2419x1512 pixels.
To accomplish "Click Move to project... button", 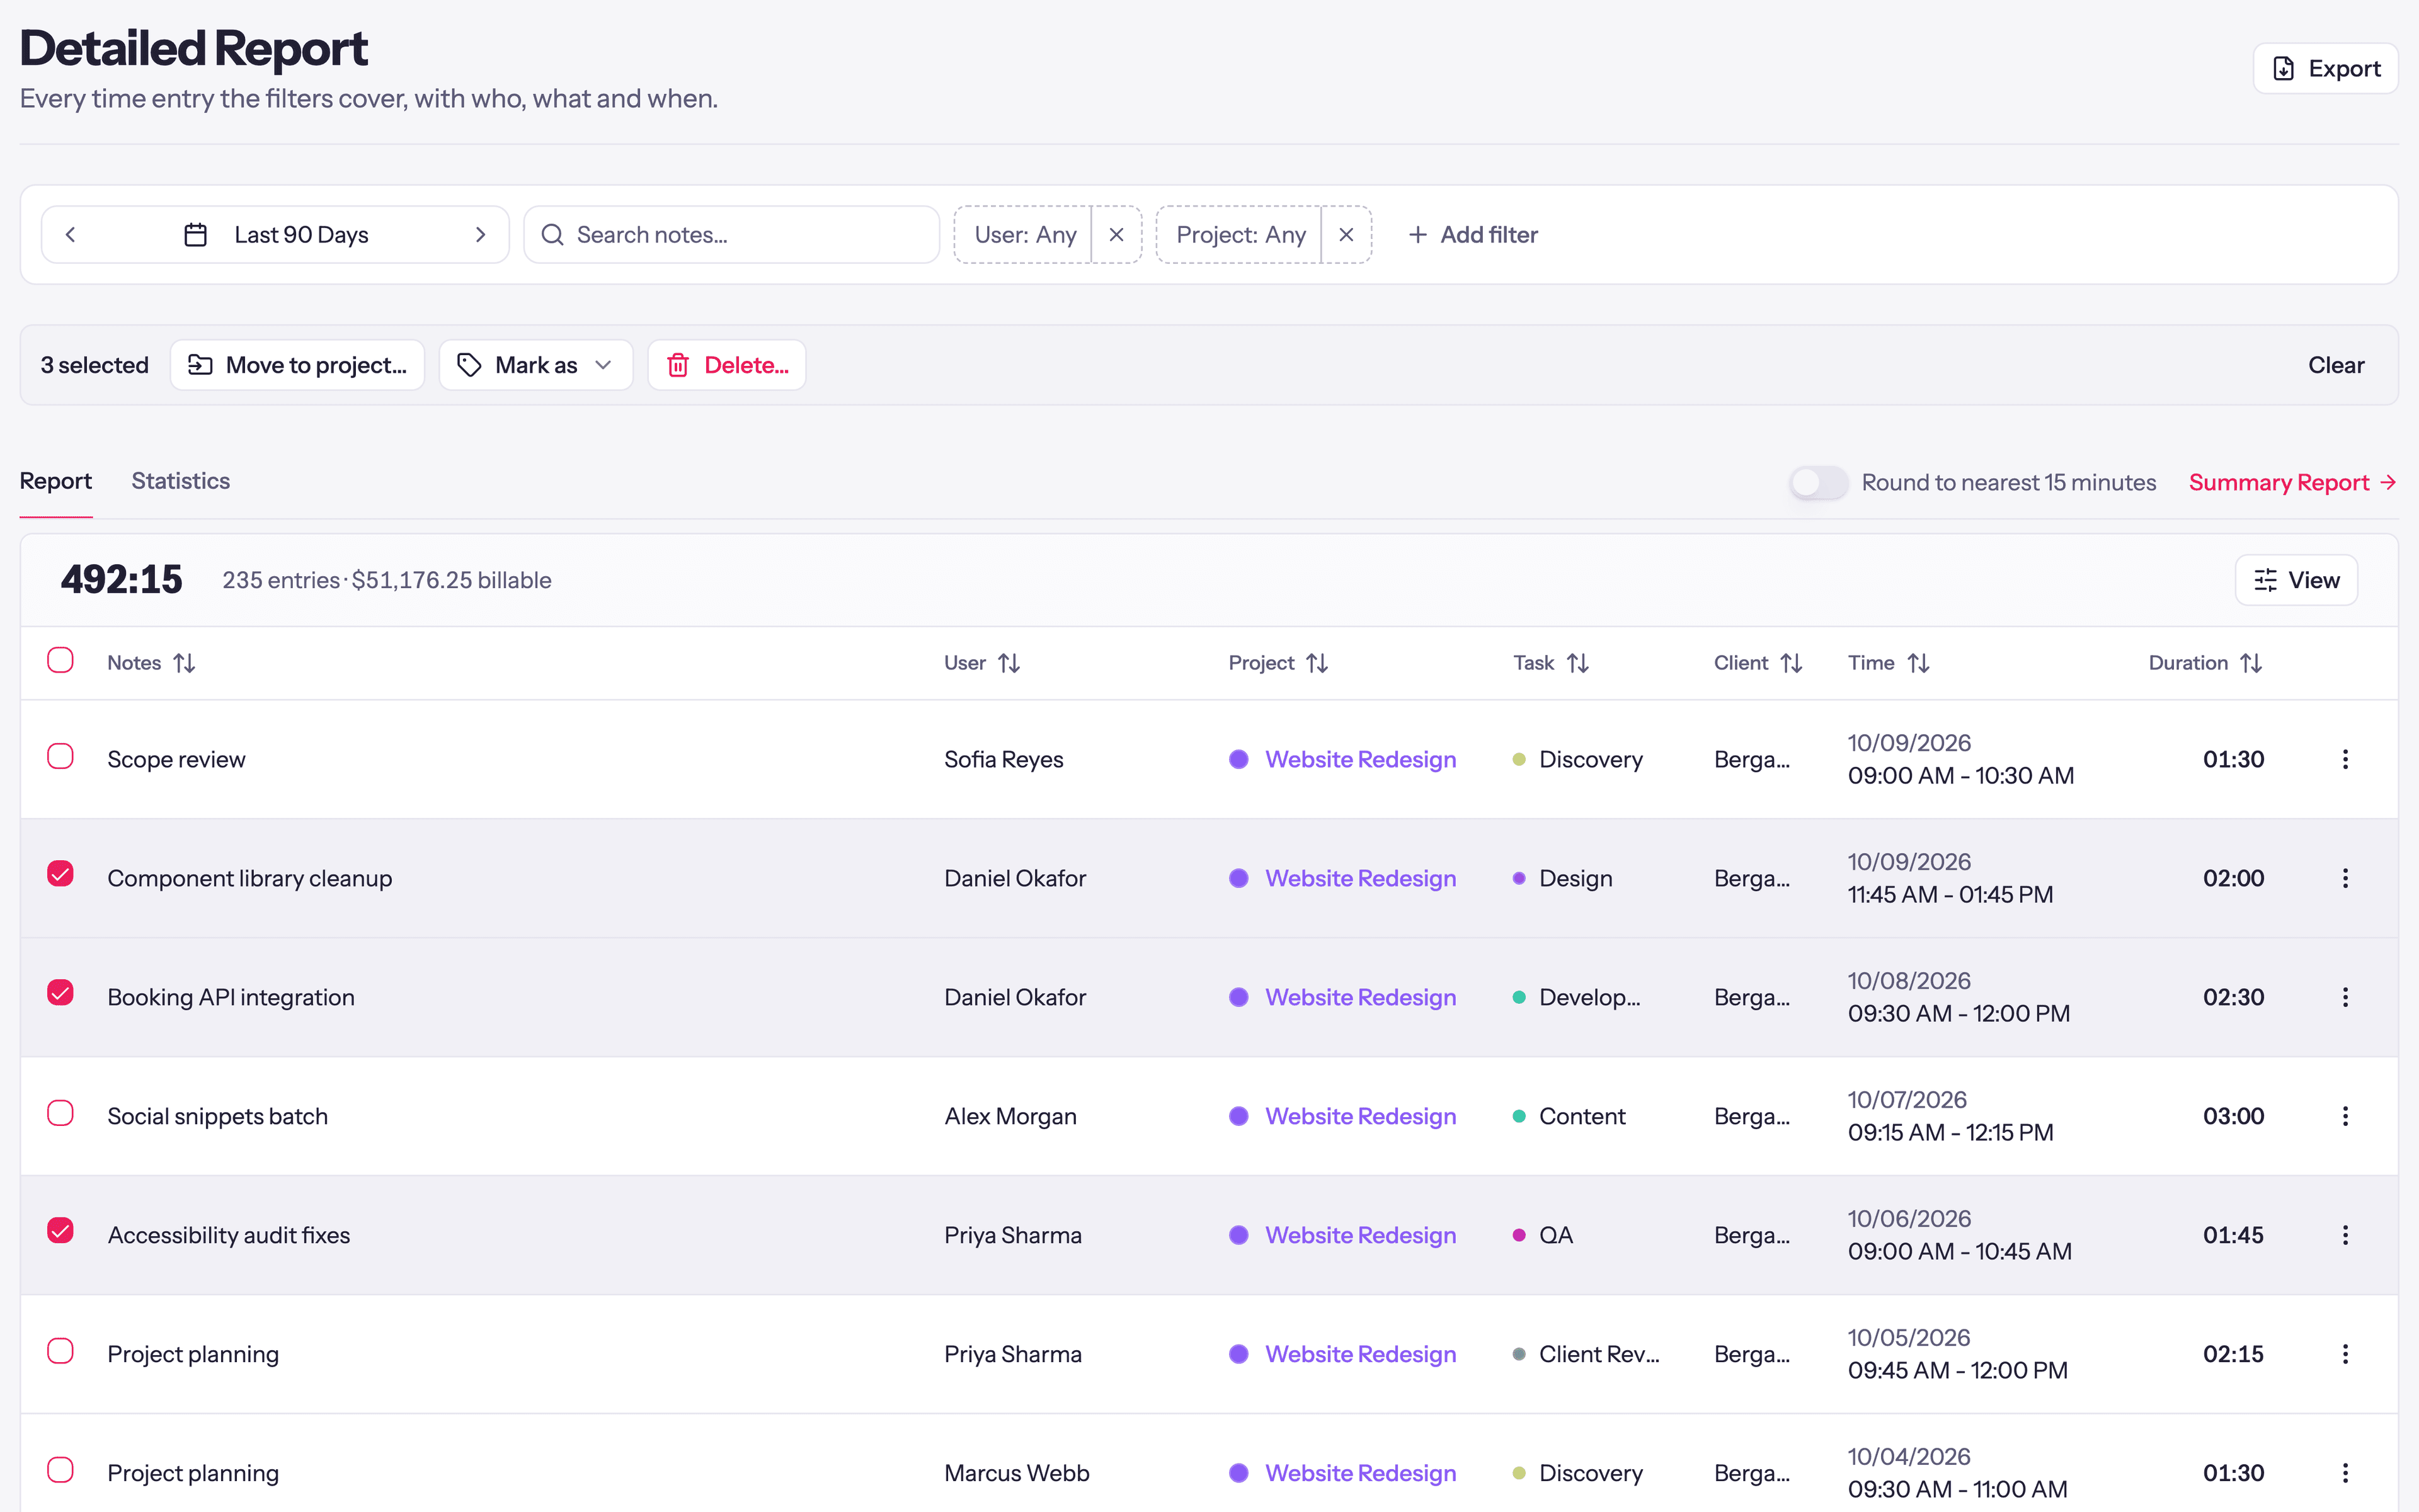I will point(298,365).
